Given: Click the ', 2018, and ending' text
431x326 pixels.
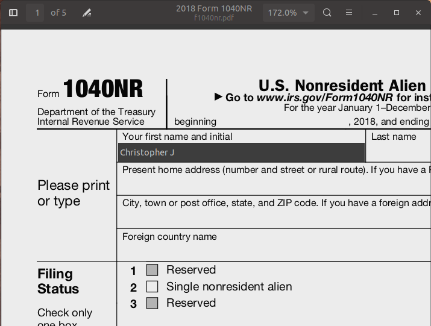Looking at the screenshot, I should pyautogui.click(x=389, y=122).
